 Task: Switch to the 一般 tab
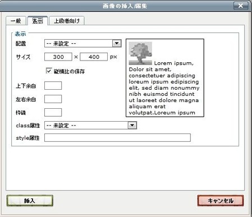(x=16, y=21)
